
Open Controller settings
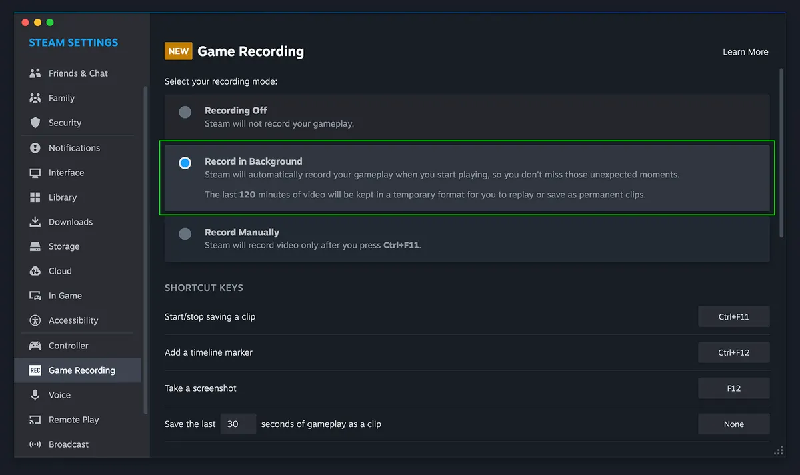77,346
